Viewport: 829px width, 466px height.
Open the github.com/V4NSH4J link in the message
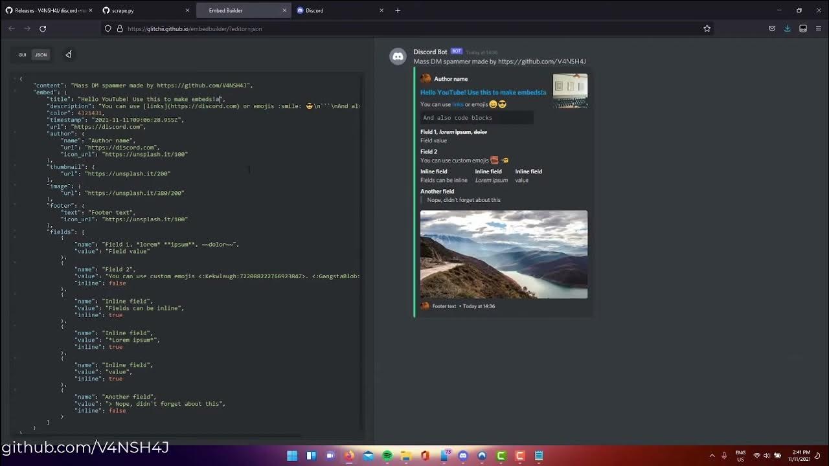click(x=542, y=61)
